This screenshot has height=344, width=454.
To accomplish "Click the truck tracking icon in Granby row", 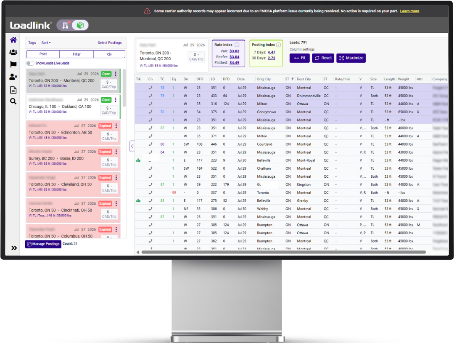I will 138,200.
